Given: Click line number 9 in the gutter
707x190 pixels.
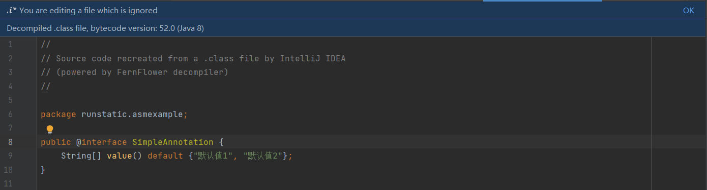Looking at the screenshot, I should click(11, 156).
